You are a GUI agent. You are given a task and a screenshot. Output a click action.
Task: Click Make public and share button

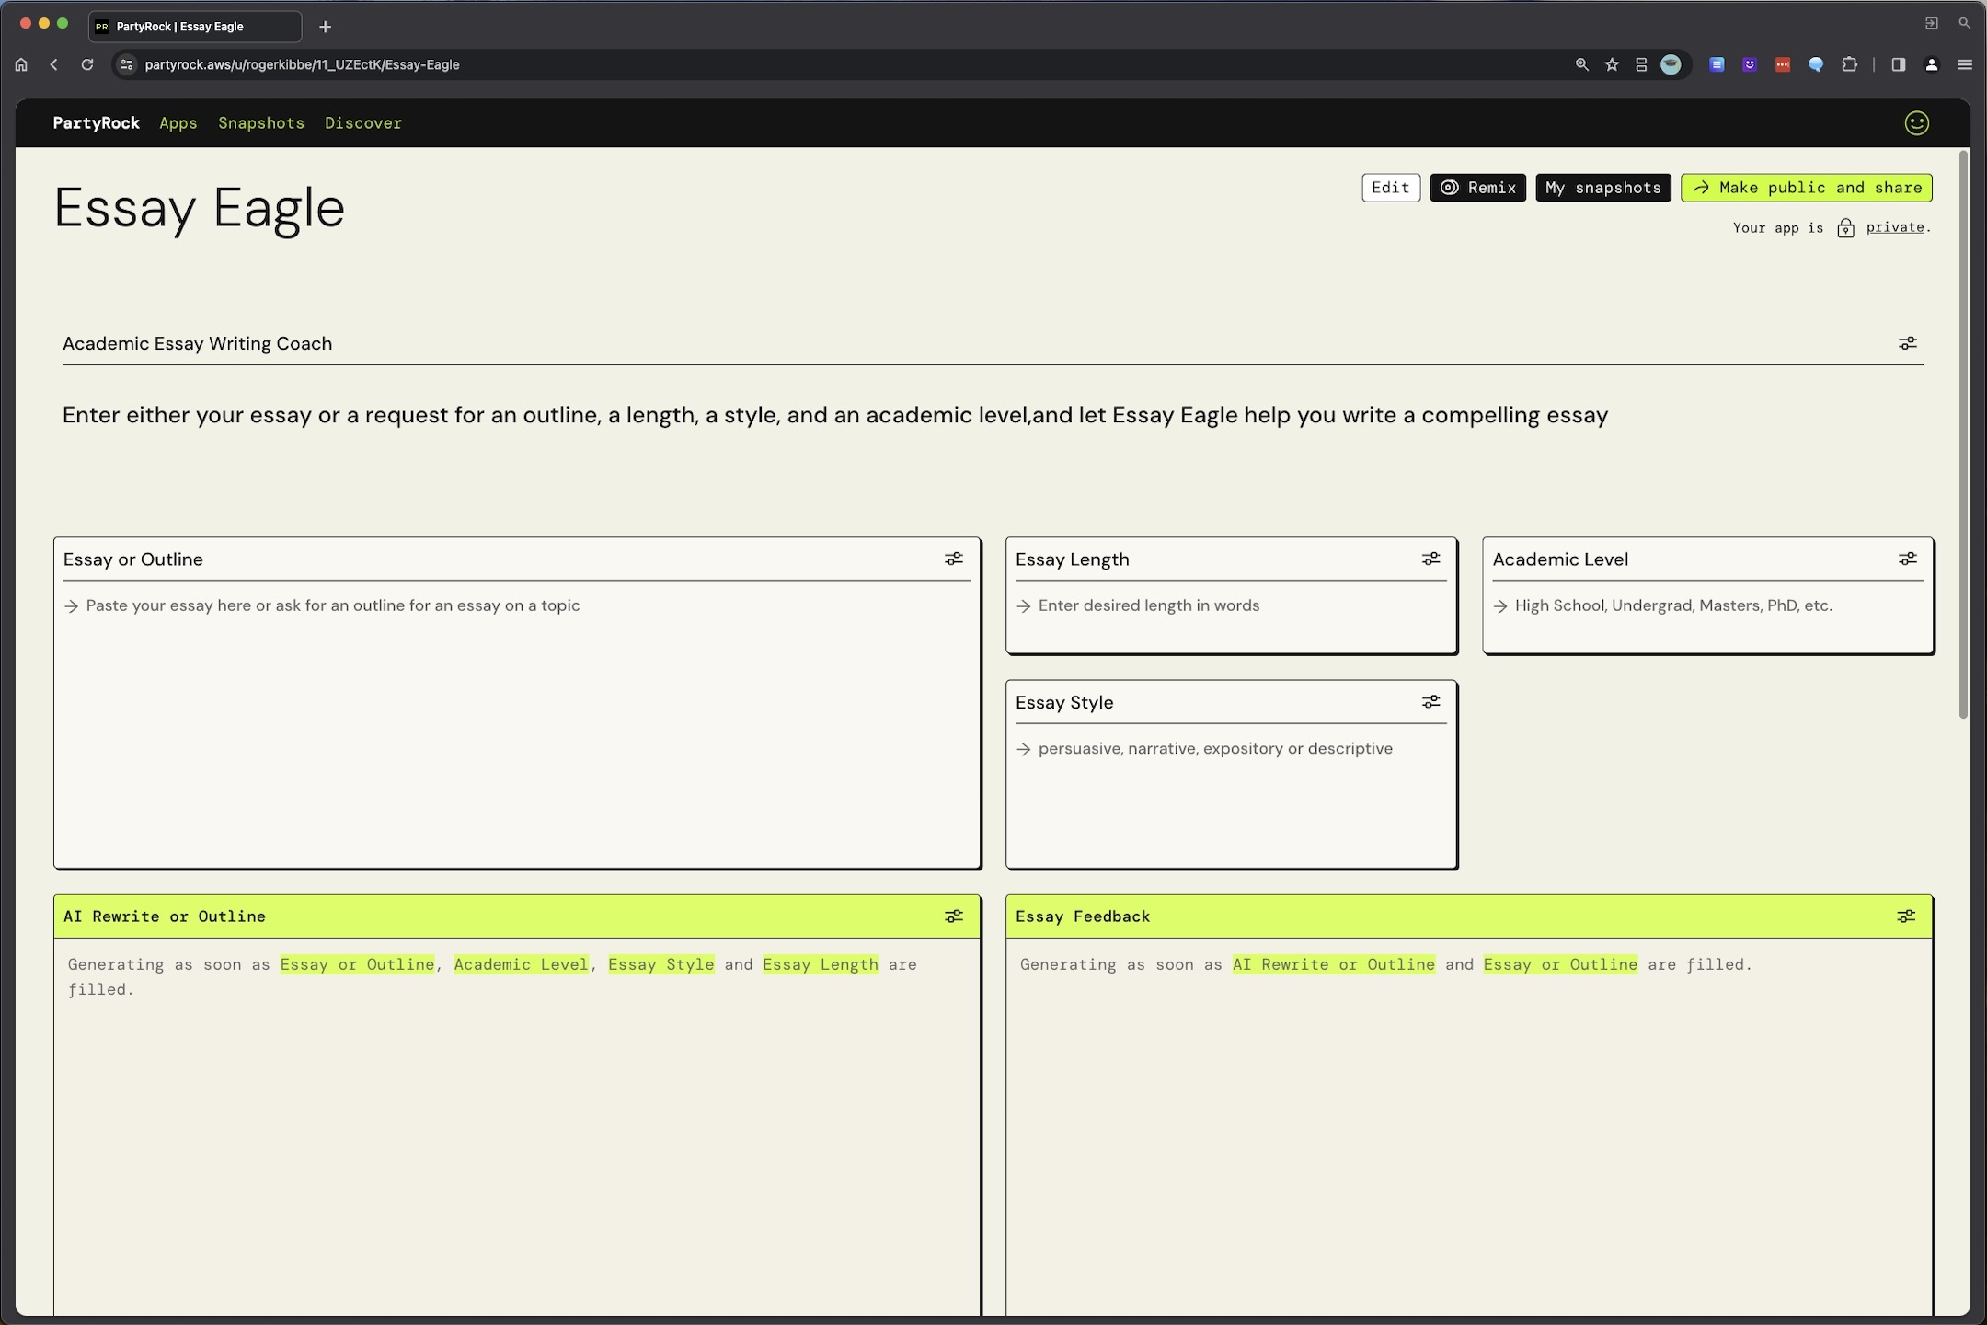[1806, 188]
